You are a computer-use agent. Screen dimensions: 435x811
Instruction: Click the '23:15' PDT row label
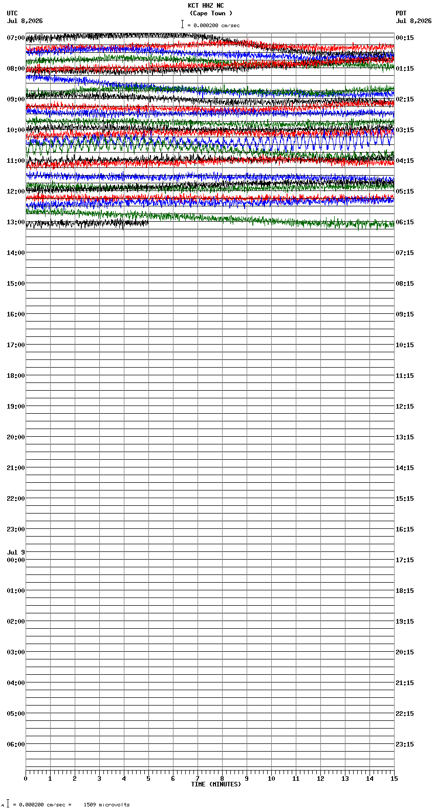tap(405, 744)
